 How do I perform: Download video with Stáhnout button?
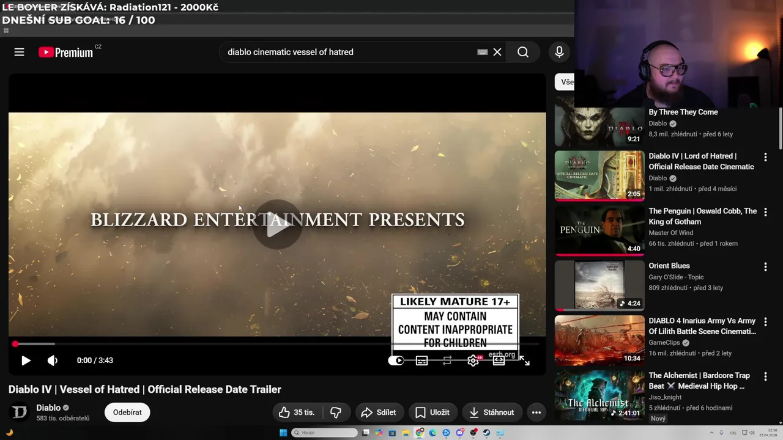point(492,413)
